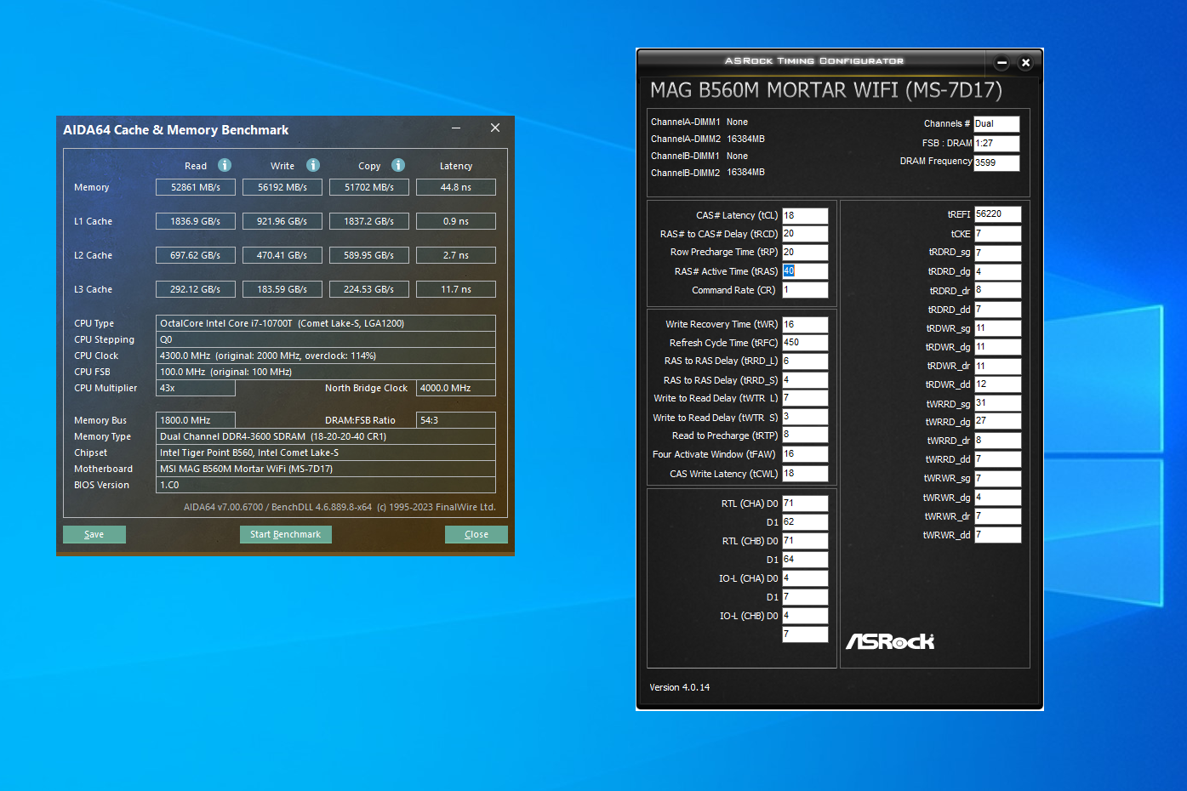Click the CPU Type field showing i7-10700T

(x=326, y=323)
